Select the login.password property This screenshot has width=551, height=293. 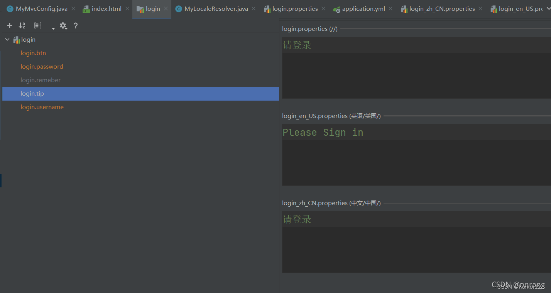(42, 66)
